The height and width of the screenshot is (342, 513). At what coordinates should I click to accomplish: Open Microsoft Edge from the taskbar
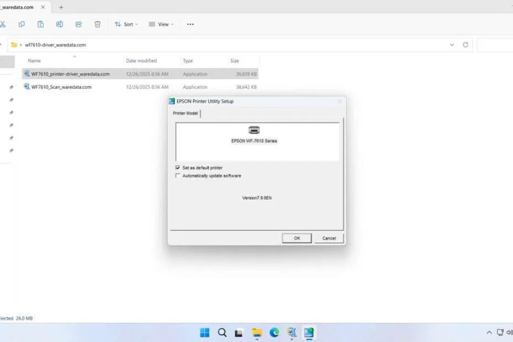pos(274,333)
